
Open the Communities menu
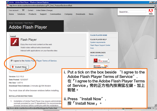[x=55, y=14]
